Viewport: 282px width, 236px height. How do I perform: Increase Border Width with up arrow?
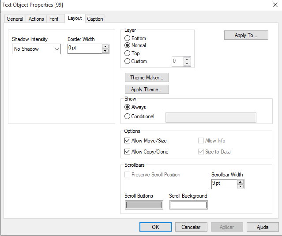click(105, 46)
